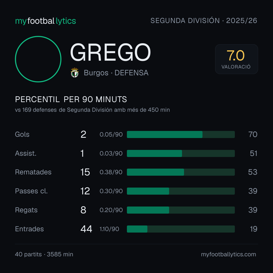Click the Assist. percentile bar
273x273 pixels.
click(181, 153)
